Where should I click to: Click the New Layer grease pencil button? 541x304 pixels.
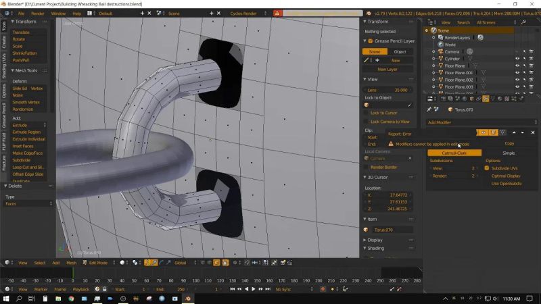(x=387, y=70)
